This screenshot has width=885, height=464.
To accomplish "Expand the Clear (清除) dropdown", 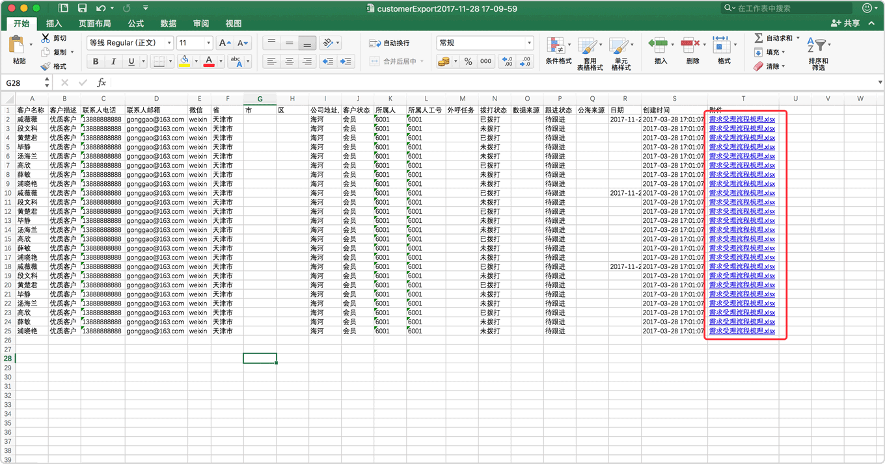I will 783,66.
